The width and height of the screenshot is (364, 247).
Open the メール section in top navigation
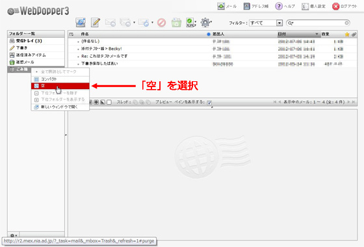pyautogui.click(x=227, y=6)
